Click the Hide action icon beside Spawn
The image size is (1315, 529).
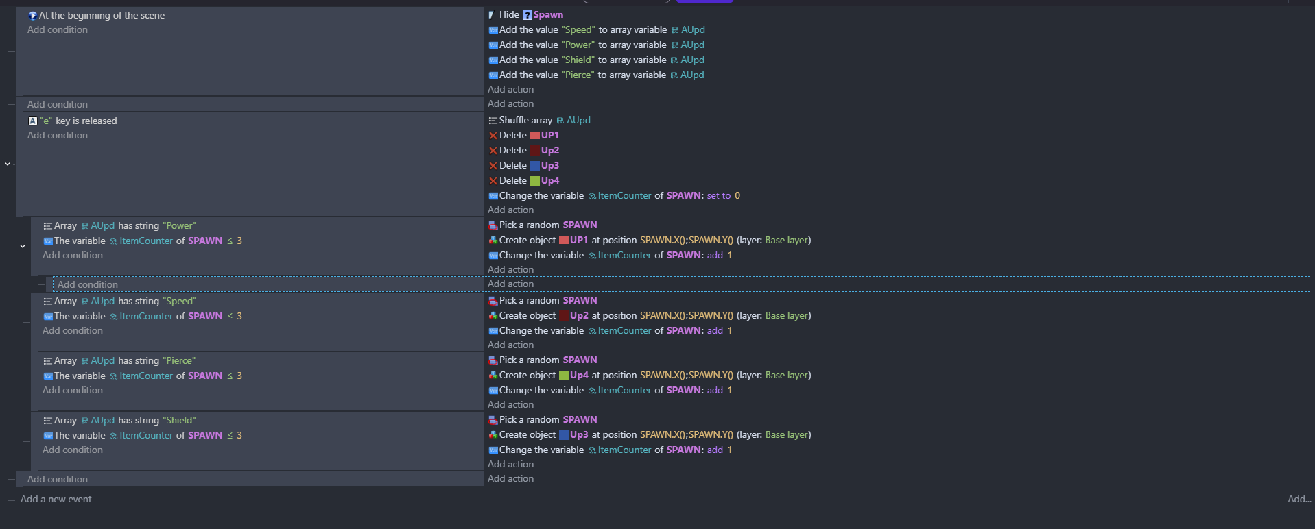(x=491, y=15)
